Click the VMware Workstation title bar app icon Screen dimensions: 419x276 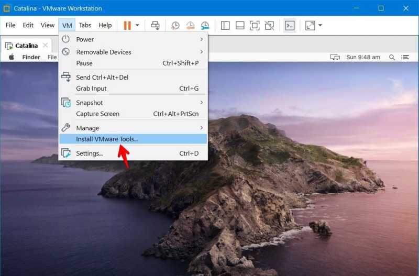click(x=7, y=8)
